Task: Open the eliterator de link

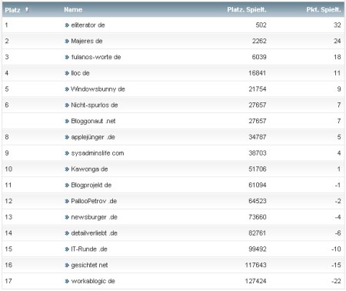Action: point(88,25)
